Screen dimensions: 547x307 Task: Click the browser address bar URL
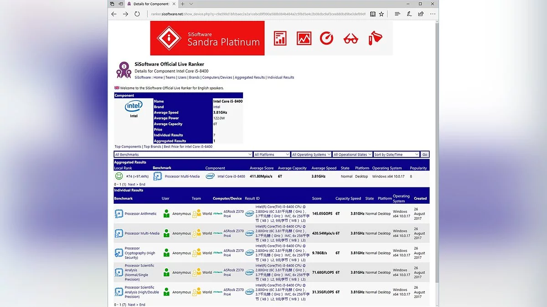[258, 14]
